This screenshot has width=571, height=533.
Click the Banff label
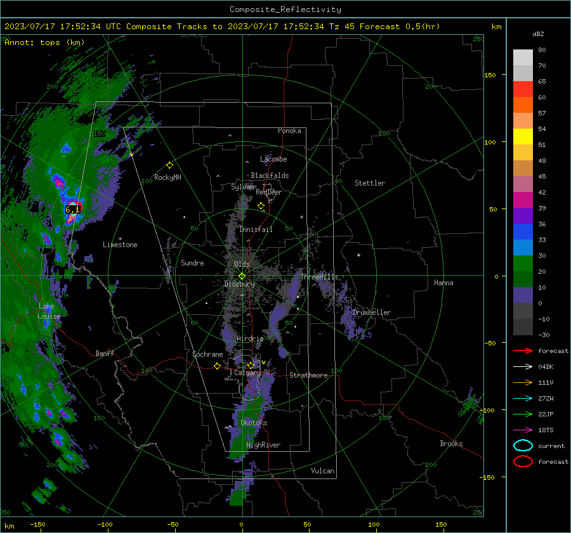pyautogui.click(x=105, y=353)
